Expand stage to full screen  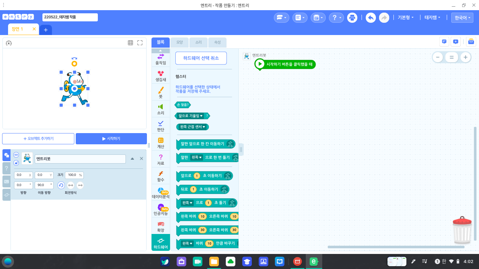[x=140, y=43]
